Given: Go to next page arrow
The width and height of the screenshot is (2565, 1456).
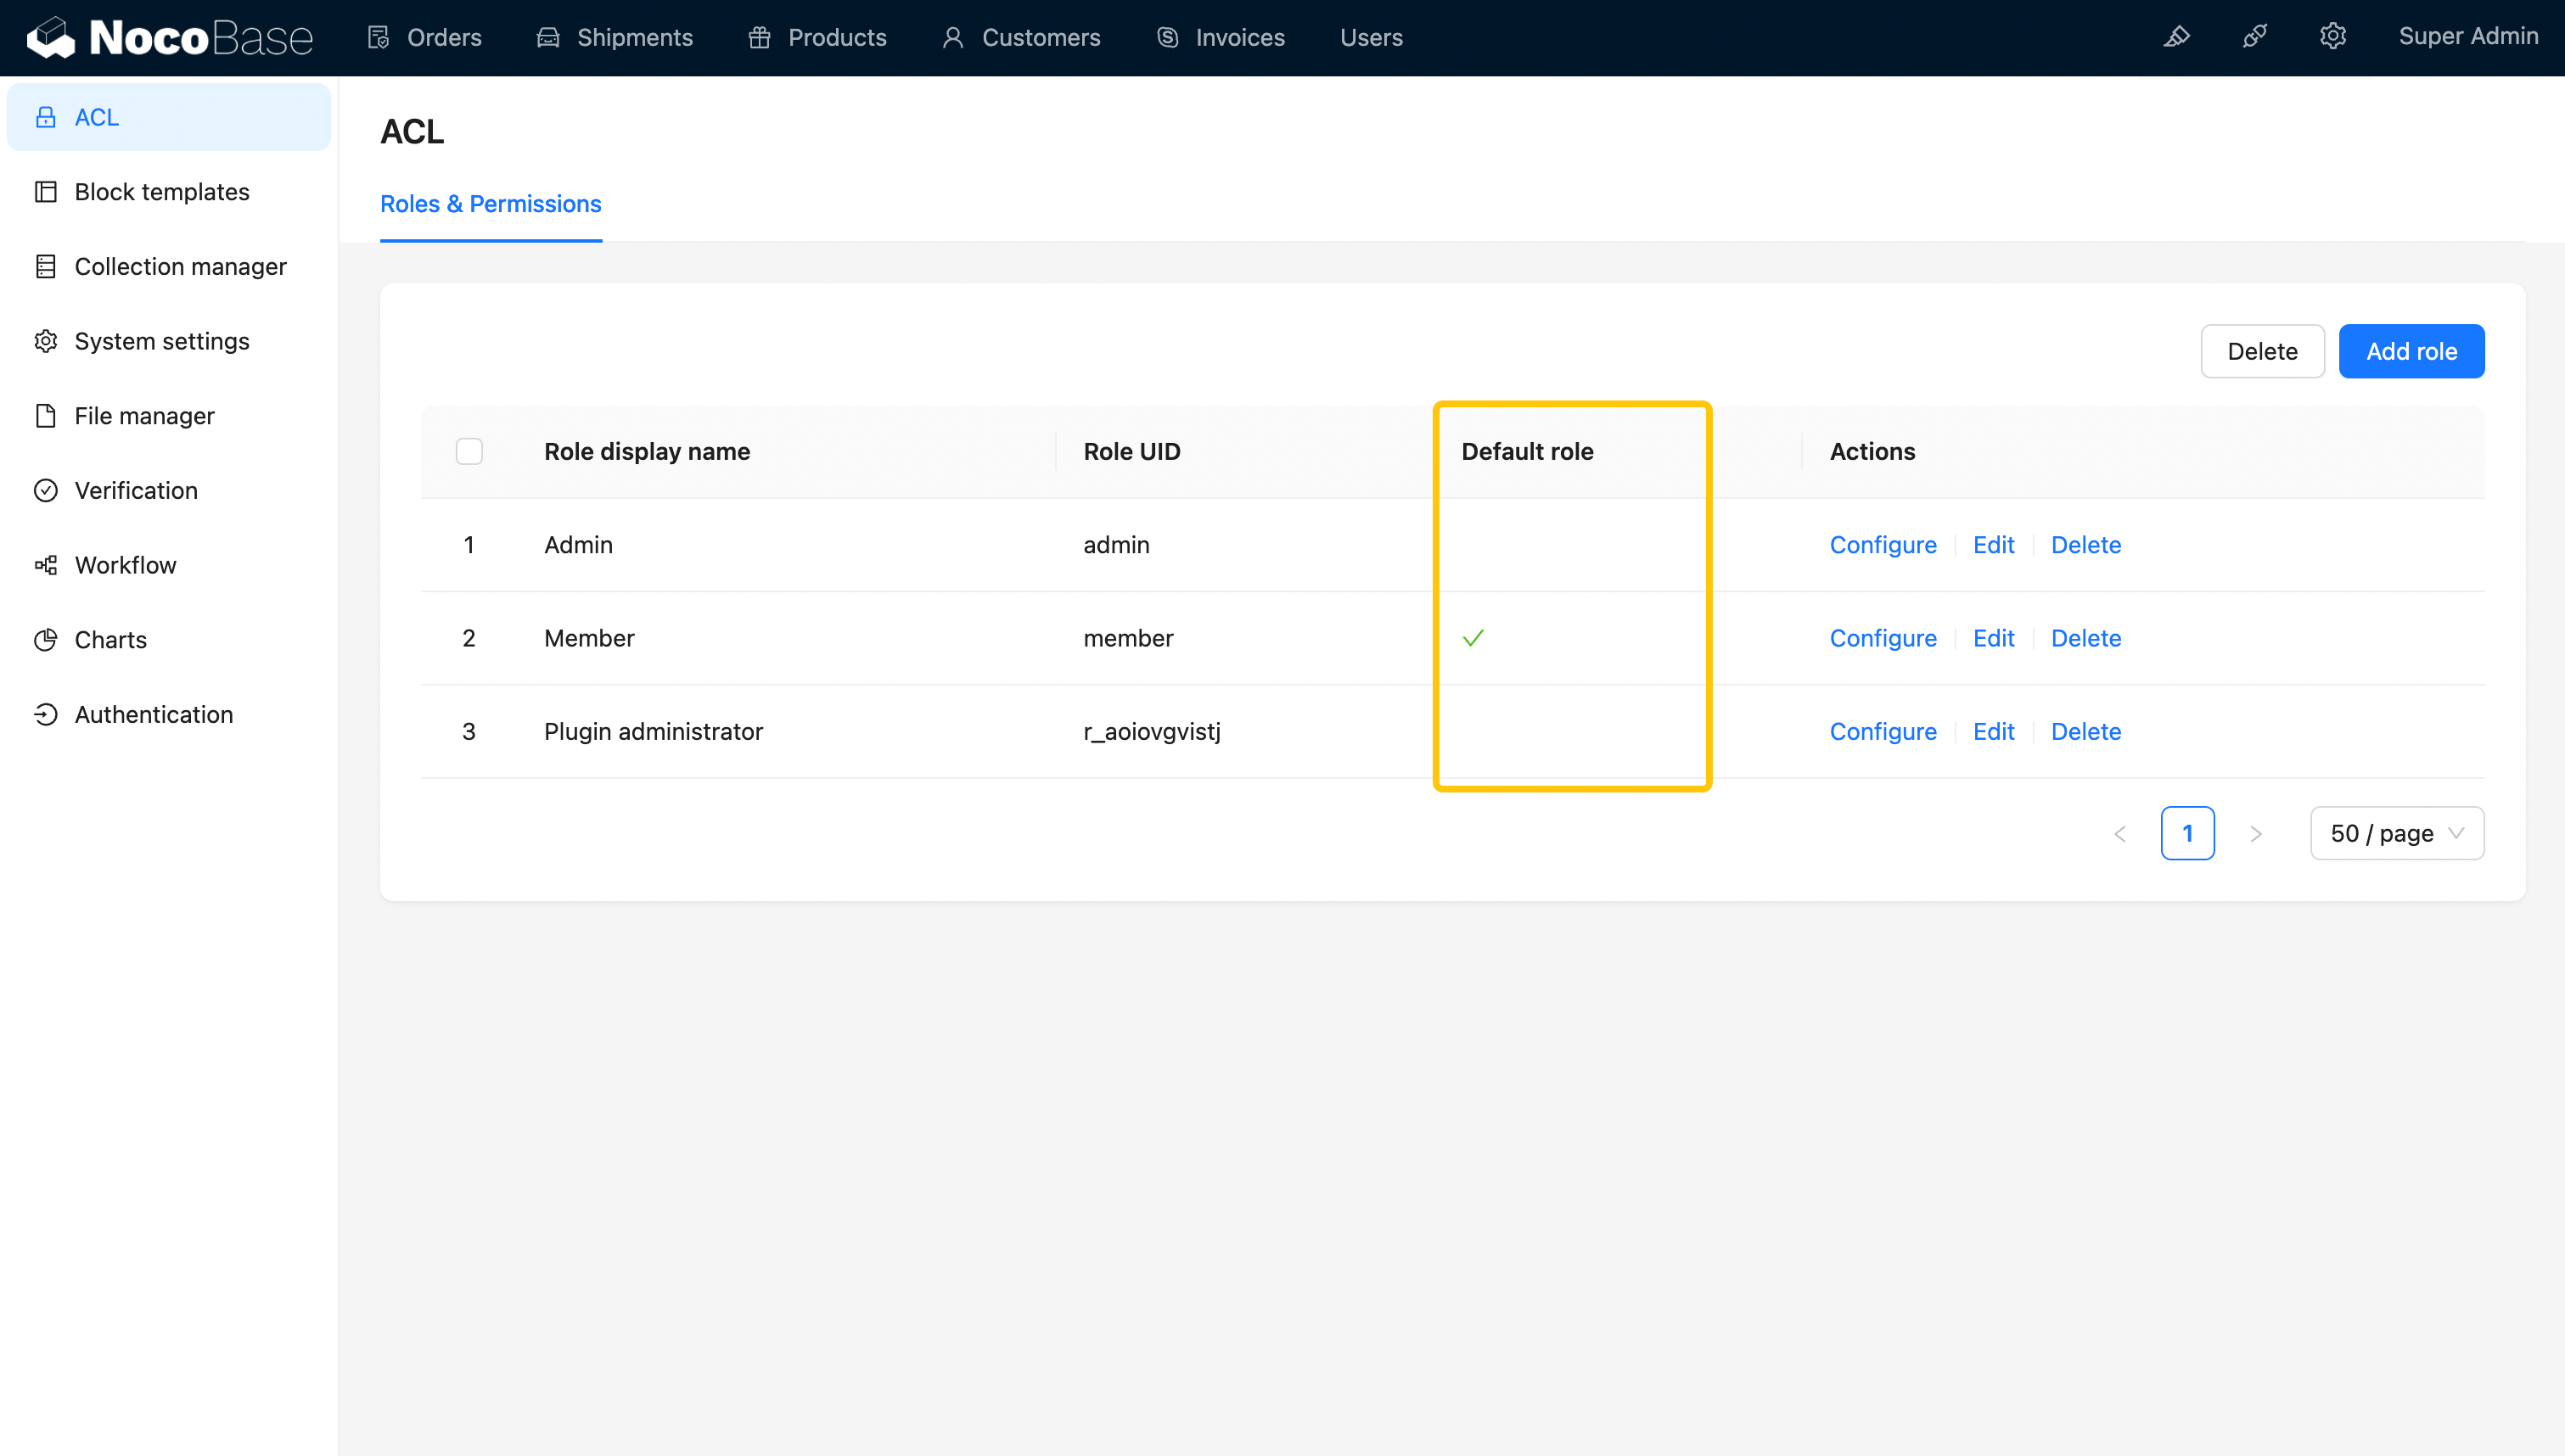Looking at the screenshot, I should pyautogui.click(x=2255, y=833).
